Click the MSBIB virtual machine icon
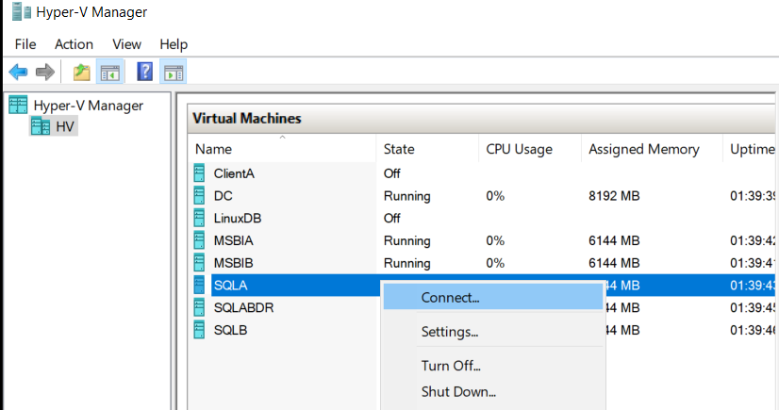Image resolution: width=779 pixels, height=410 pixels. 199,263
